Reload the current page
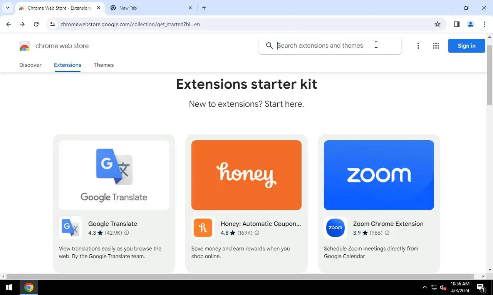This screenshot has width=493, height=295. coord(36,24)
